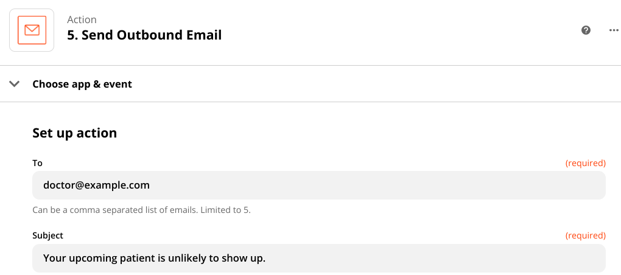This screenshot has width=621, height=275.
Task: Open help via the question mark icon
Action: coord(586,30)
